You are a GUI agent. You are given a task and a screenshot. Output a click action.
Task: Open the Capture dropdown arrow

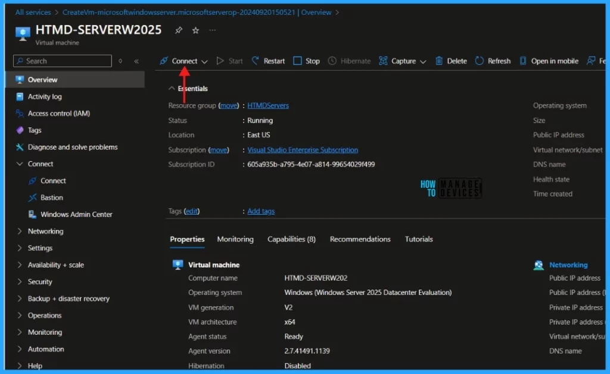423,61
